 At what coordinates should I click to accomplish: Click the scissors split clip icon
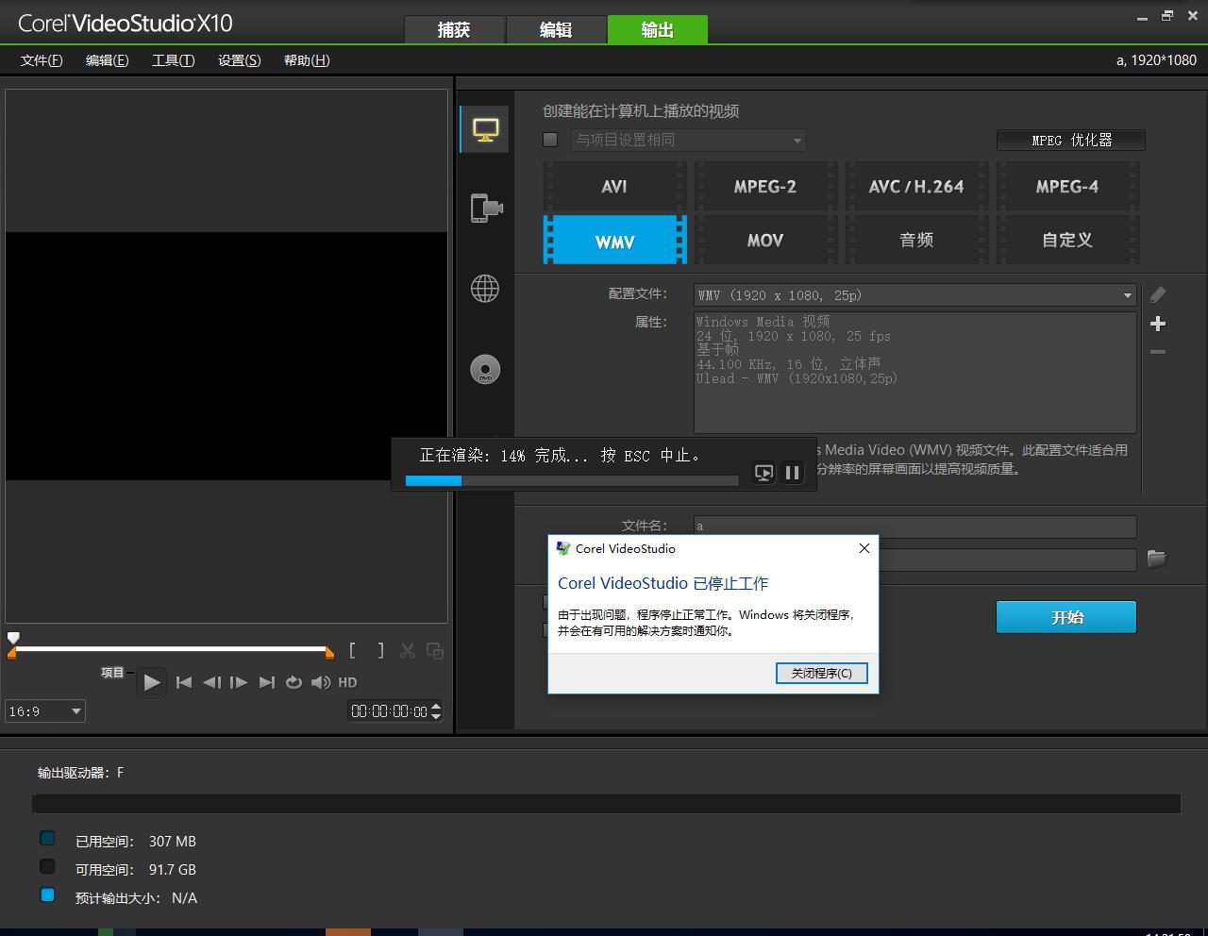408,650
